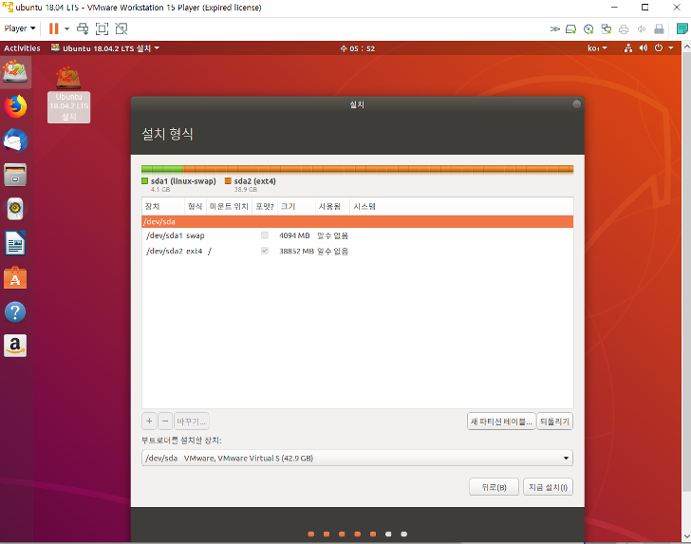
Task: Open the Files manager in dock
Action: [15, 175]
